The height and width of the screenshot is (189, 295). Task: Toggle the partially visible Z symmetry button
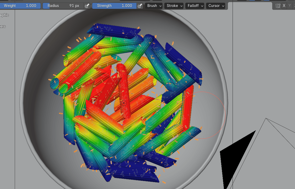[x=294, y=6]
